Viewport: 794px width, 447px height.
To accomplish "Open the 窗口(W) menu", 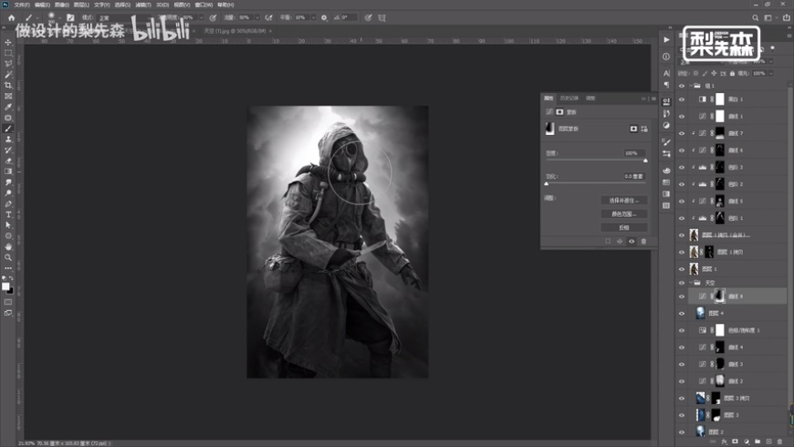I will 204,5.
